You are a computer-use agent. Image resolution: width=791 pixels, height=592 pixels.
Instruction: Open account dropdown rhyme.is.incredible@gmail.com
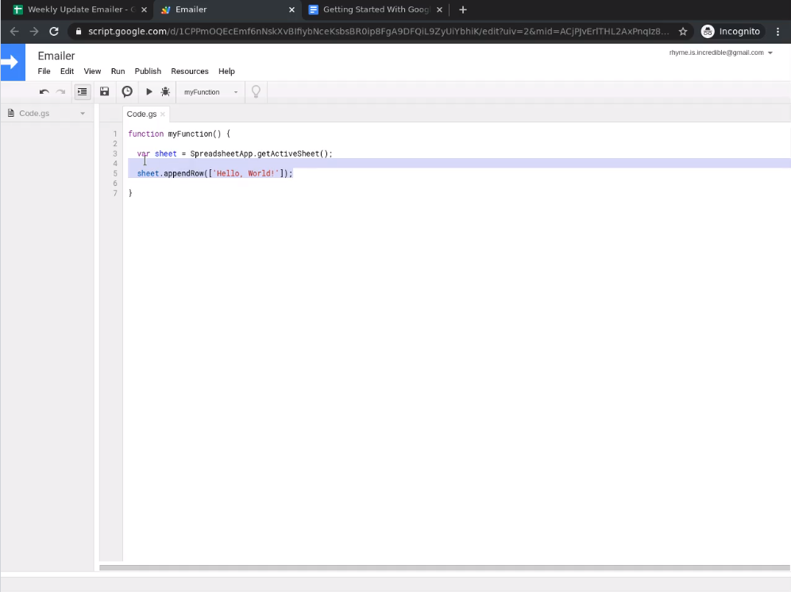click(721, 52)
